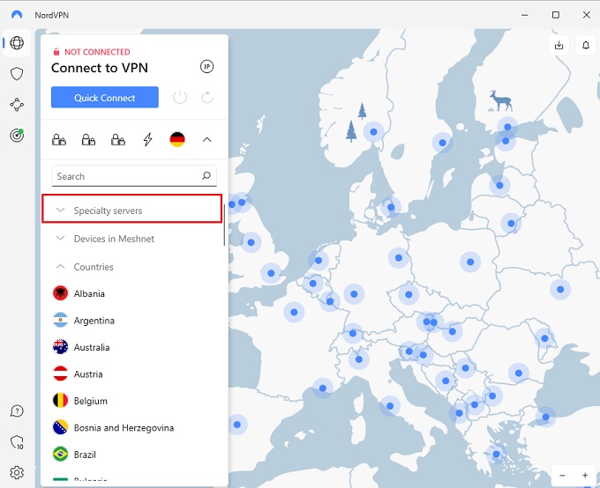
Task: Click the Belgium country name
Action: (x=91, y=402)
